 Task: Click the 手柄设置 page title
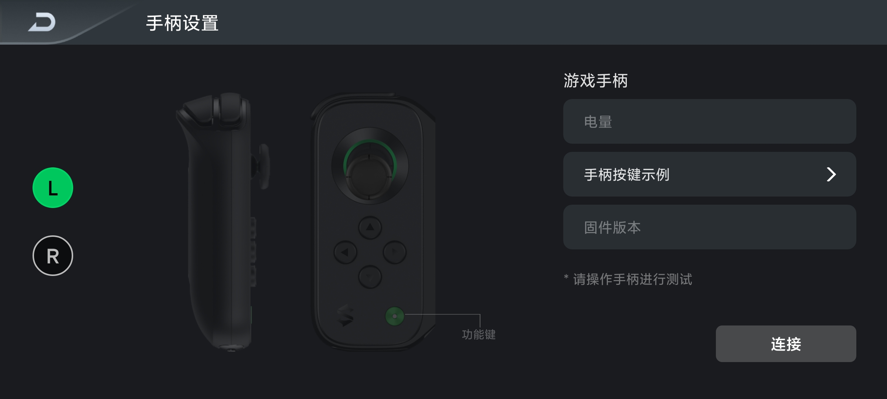point(182,23)
